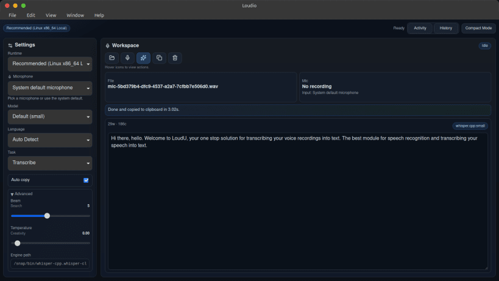
Task: Click the No recording mic status
Action: [317, 87]
